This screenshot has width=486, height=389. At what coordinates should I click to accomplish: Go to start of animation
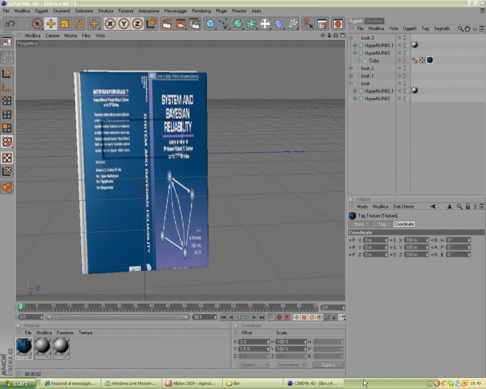(x=224, y=317)
